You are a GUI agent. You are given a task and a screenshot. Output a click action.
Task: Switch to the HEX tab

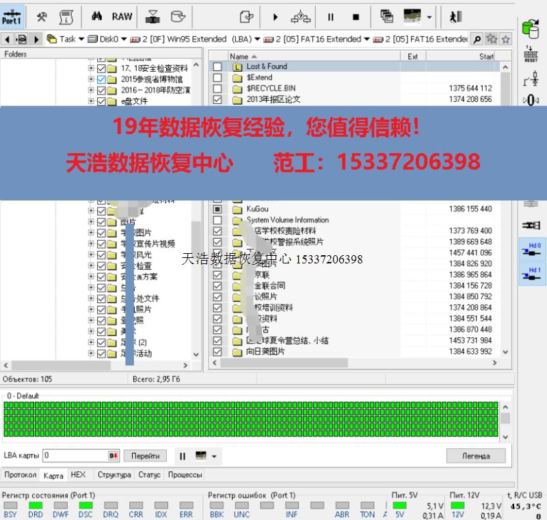[x=79, y=474]
